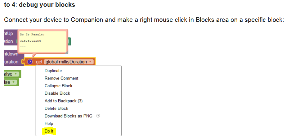Click the resize corner of the comment bubble
The image size is (286, 140).
click(x=67, y=52)
